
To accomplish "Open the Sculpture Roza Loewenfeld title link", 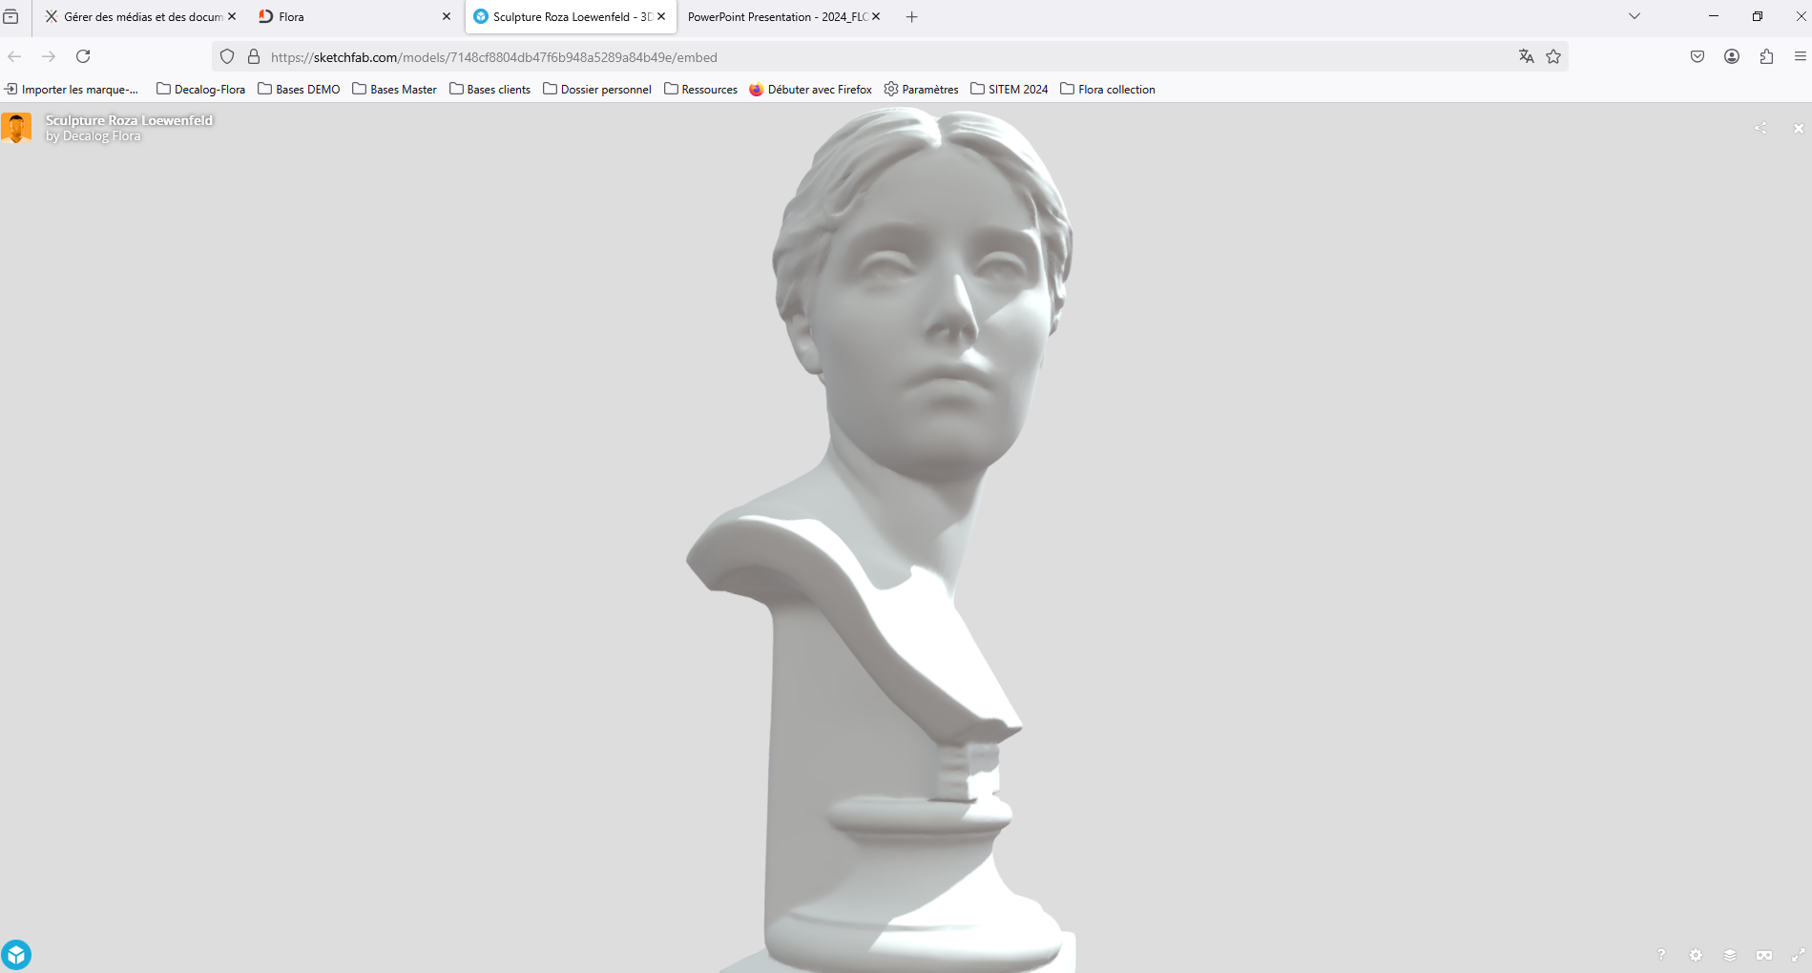I will pos(129,120).
